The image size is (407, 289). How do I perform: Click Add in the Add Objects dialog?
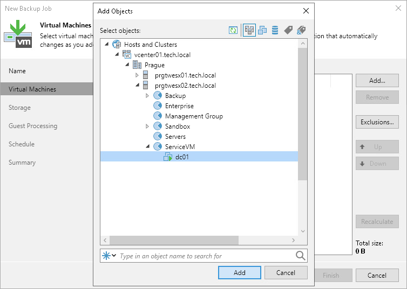pos(239,272)
